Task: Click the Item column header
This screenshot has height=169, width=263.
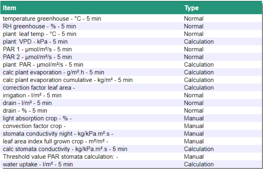Action: tap(10, 8)
